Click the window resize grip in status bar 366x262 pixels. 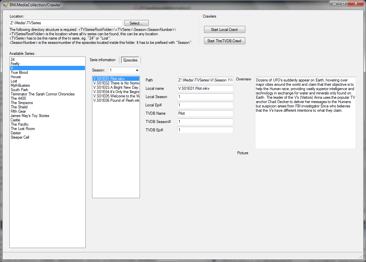361,256
